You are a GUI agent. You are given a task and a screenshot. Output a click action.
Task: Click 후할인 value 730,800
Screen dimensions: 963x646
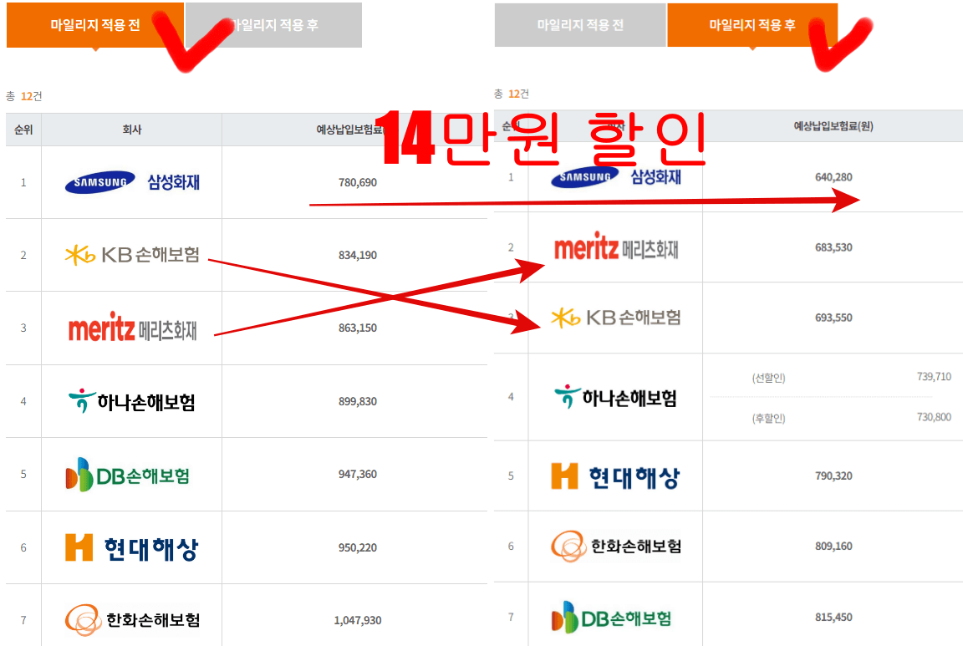pyautogui.click(x=934, y=417)
